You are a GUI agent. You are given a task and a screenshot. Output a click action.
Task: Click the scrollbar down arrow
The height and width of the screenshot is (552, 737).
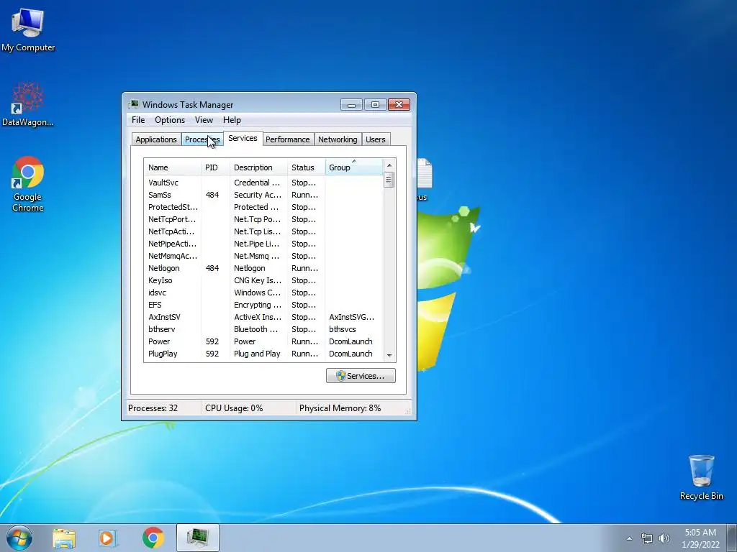tap(389, 356)
